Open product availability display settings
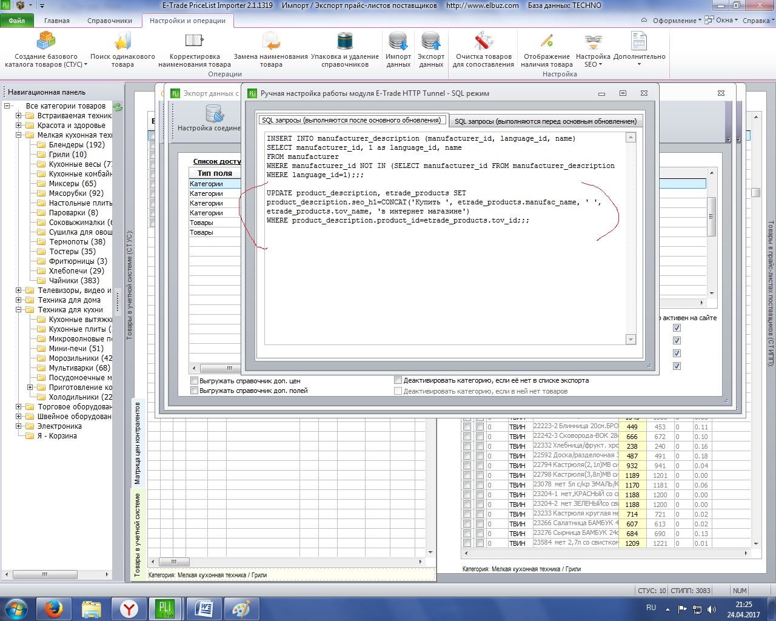The width and height of the screenshot is (776, 621). coord(547,41)
